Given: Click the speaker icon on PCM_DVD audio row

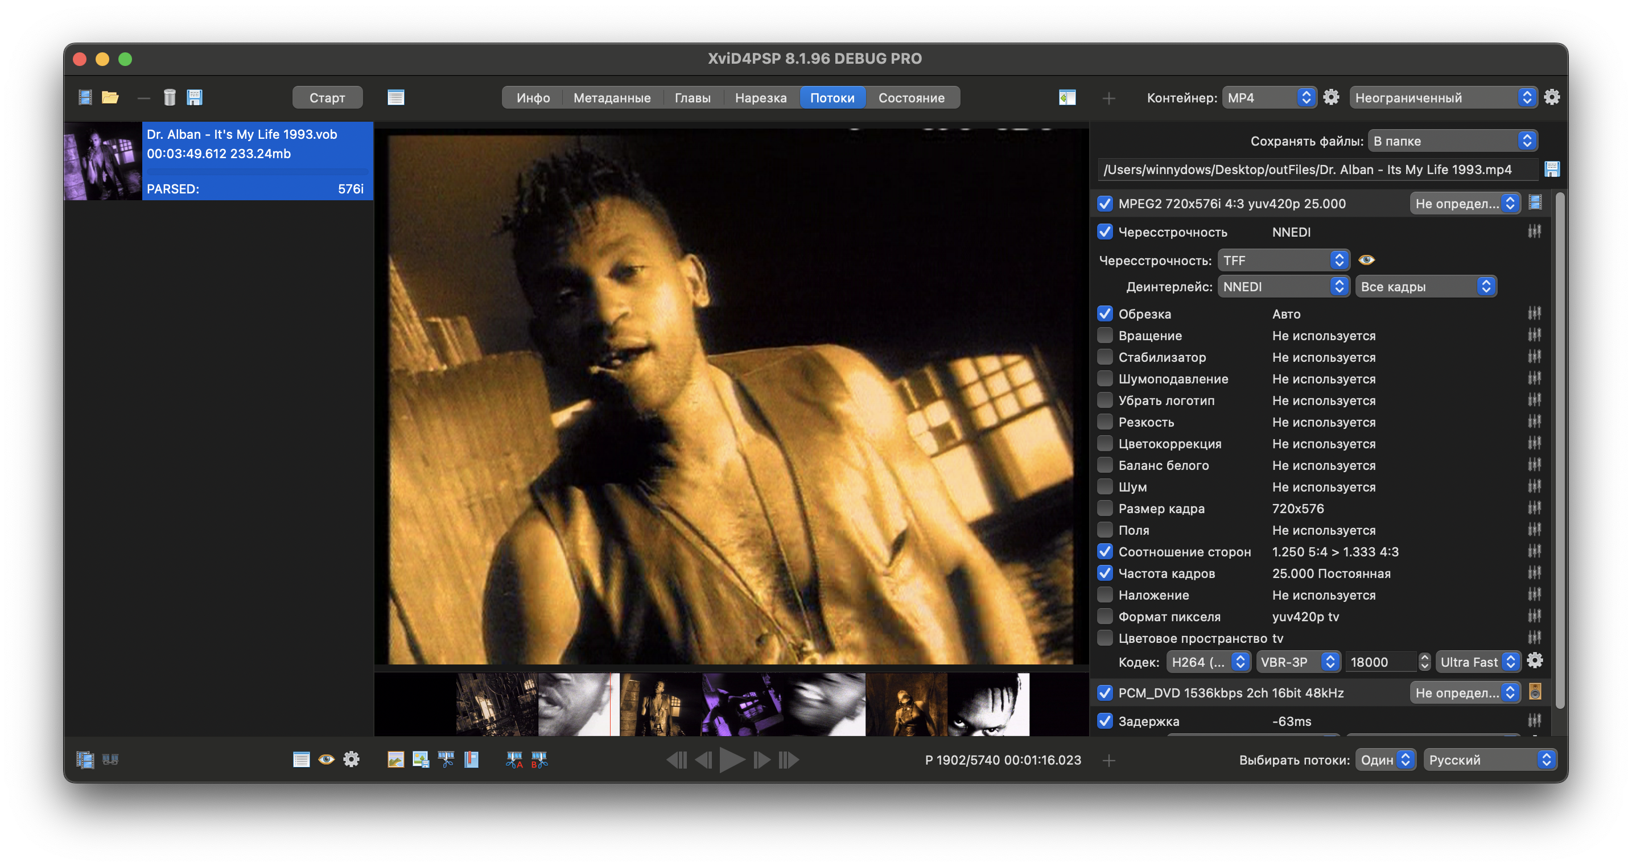Looking at the screenshot, I should coord(1535,692).
